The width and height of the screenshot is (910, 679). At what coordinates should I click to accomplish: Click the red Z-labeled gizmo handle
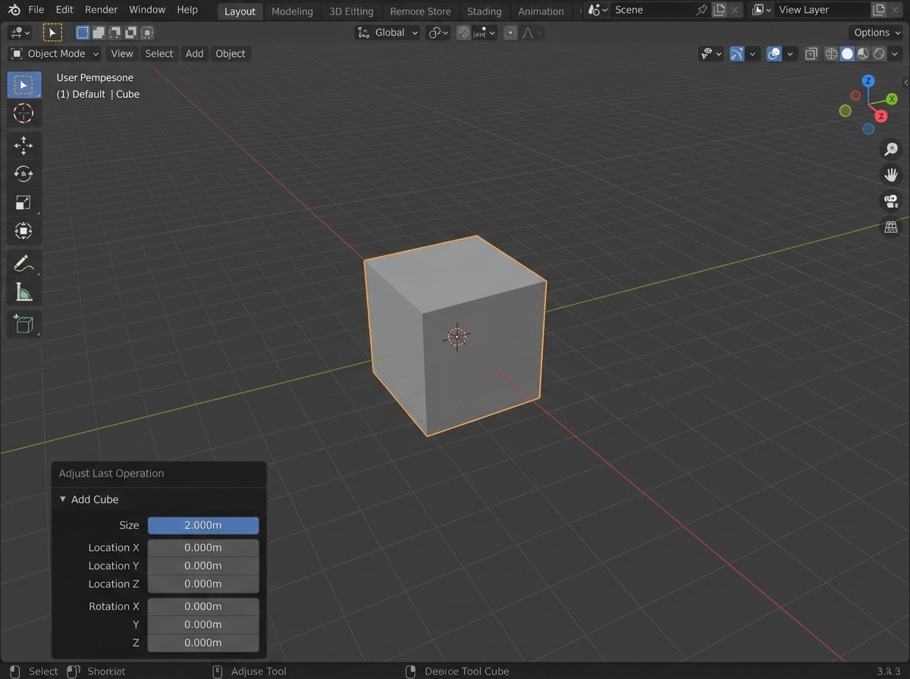click(881, 116)
